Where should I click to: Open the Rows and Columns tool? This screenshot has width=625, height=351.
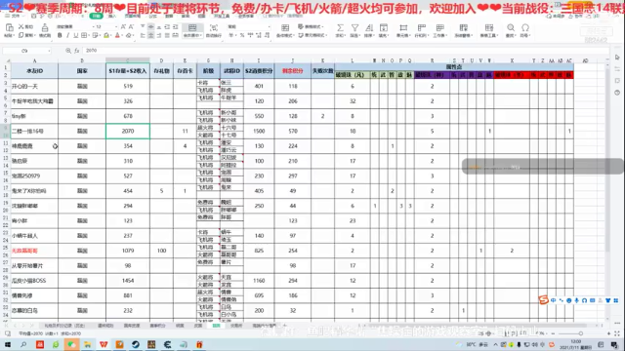click(421, 30)
